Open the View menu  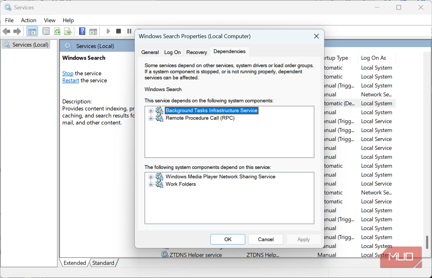point(49,20)
